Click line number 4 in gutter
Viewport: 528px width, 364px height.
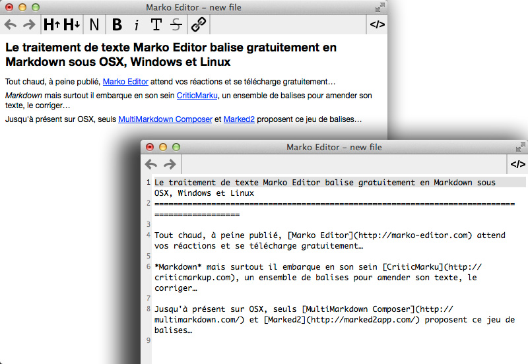point(148,235)
